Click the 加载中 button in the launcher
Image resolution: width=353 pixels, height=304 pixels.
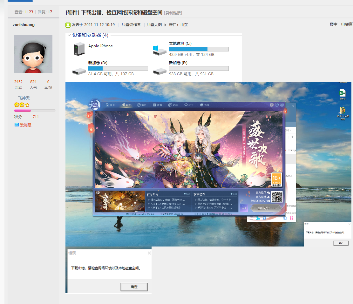[266, 208]
